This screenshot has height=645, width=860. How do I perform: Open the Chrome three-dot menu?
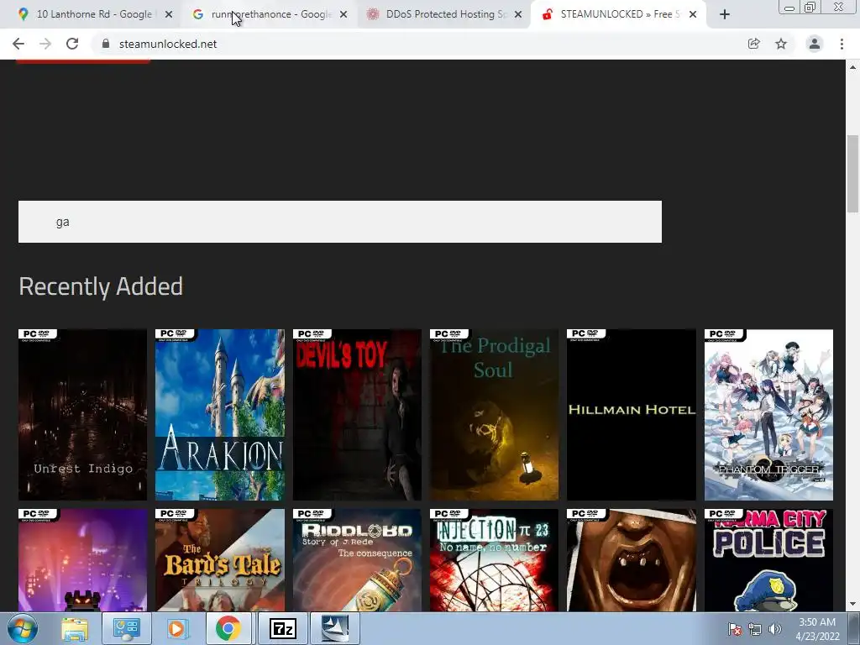point(842,44)
